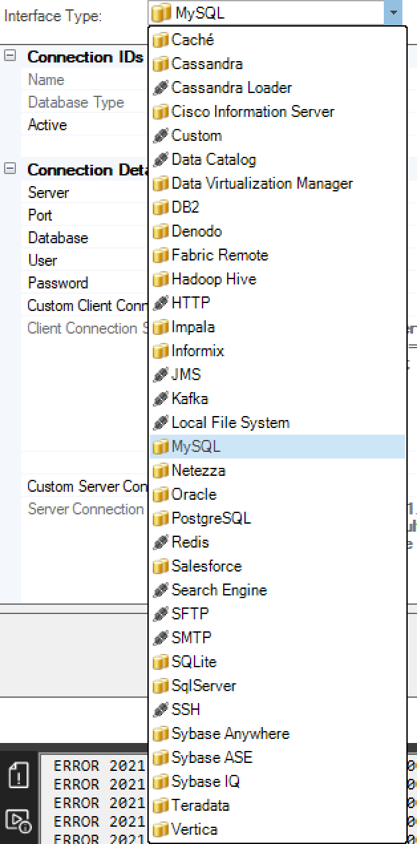417x844 pixels.
Task: Click the database icon beside PostgreSQL
Action: 161,518
